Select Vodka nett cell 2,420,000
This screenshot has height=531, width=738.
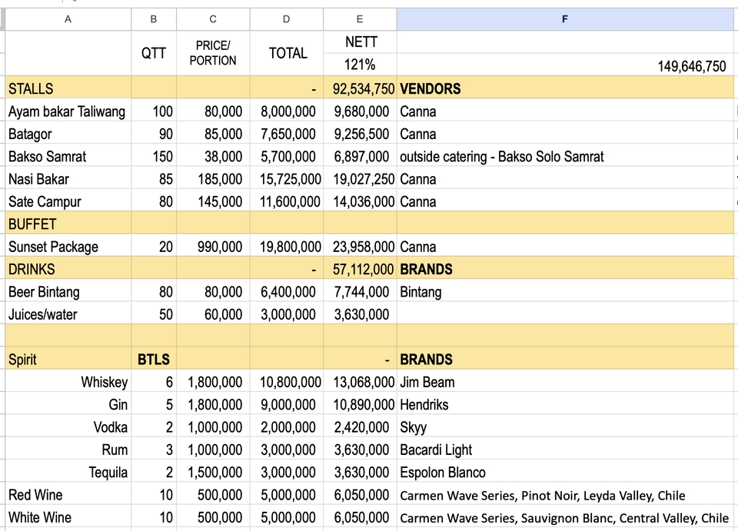pos(360,426)
